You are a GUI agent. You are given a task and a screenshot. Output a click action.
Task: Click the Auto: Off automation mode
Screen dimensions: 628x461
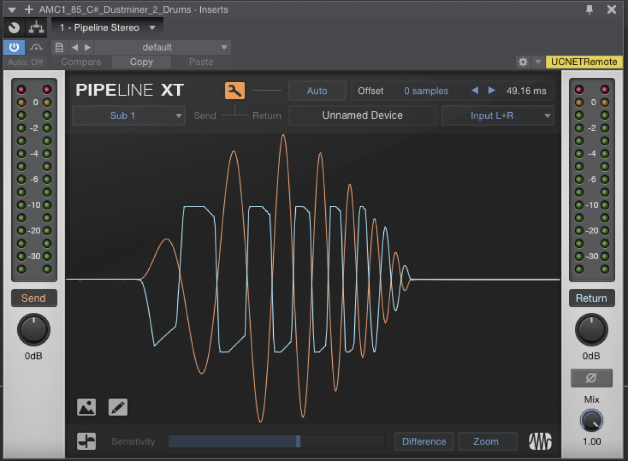(x=25, y=62)
